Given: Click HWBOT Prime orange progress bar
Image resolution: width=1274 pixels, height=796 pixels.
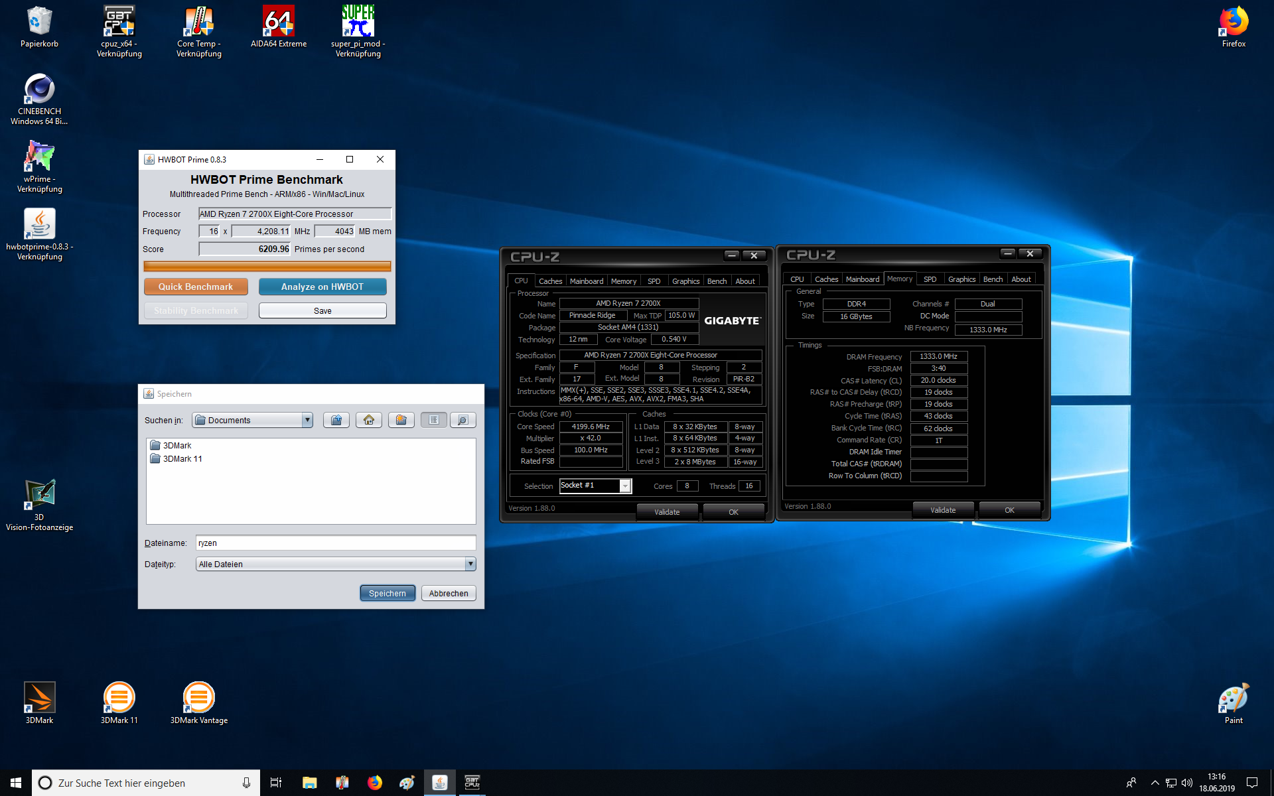Looking at the screenshot, I should 267,266.
